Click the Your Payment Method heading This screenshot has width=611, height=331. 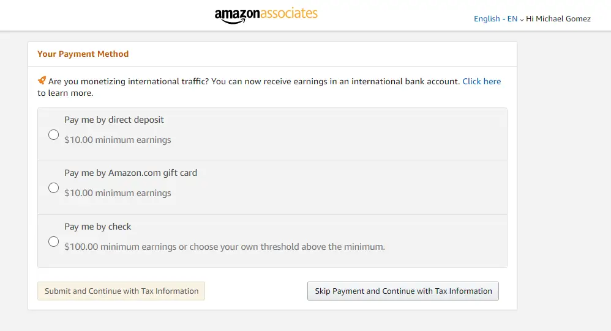pyautogui.click(x=83, y=54)
